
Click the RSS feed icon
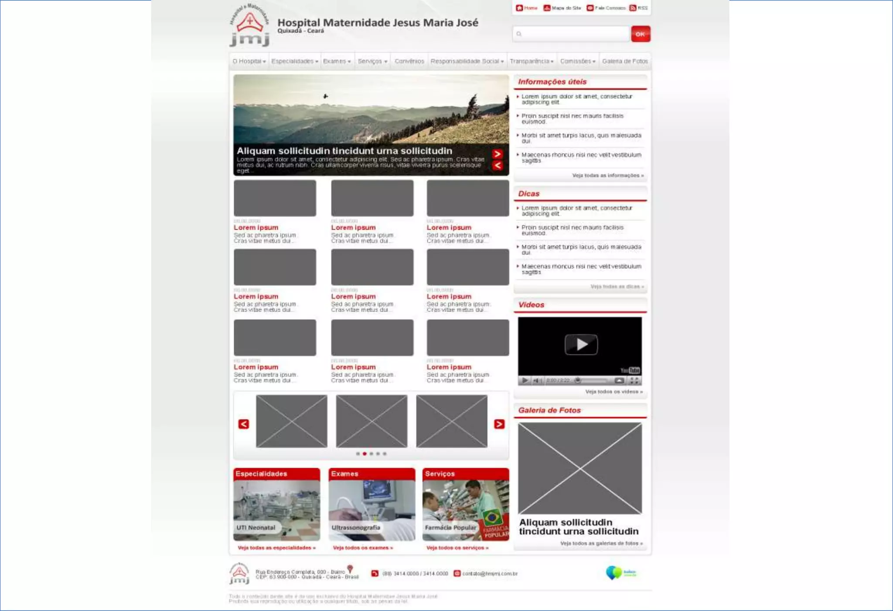(x=633, y=8)
